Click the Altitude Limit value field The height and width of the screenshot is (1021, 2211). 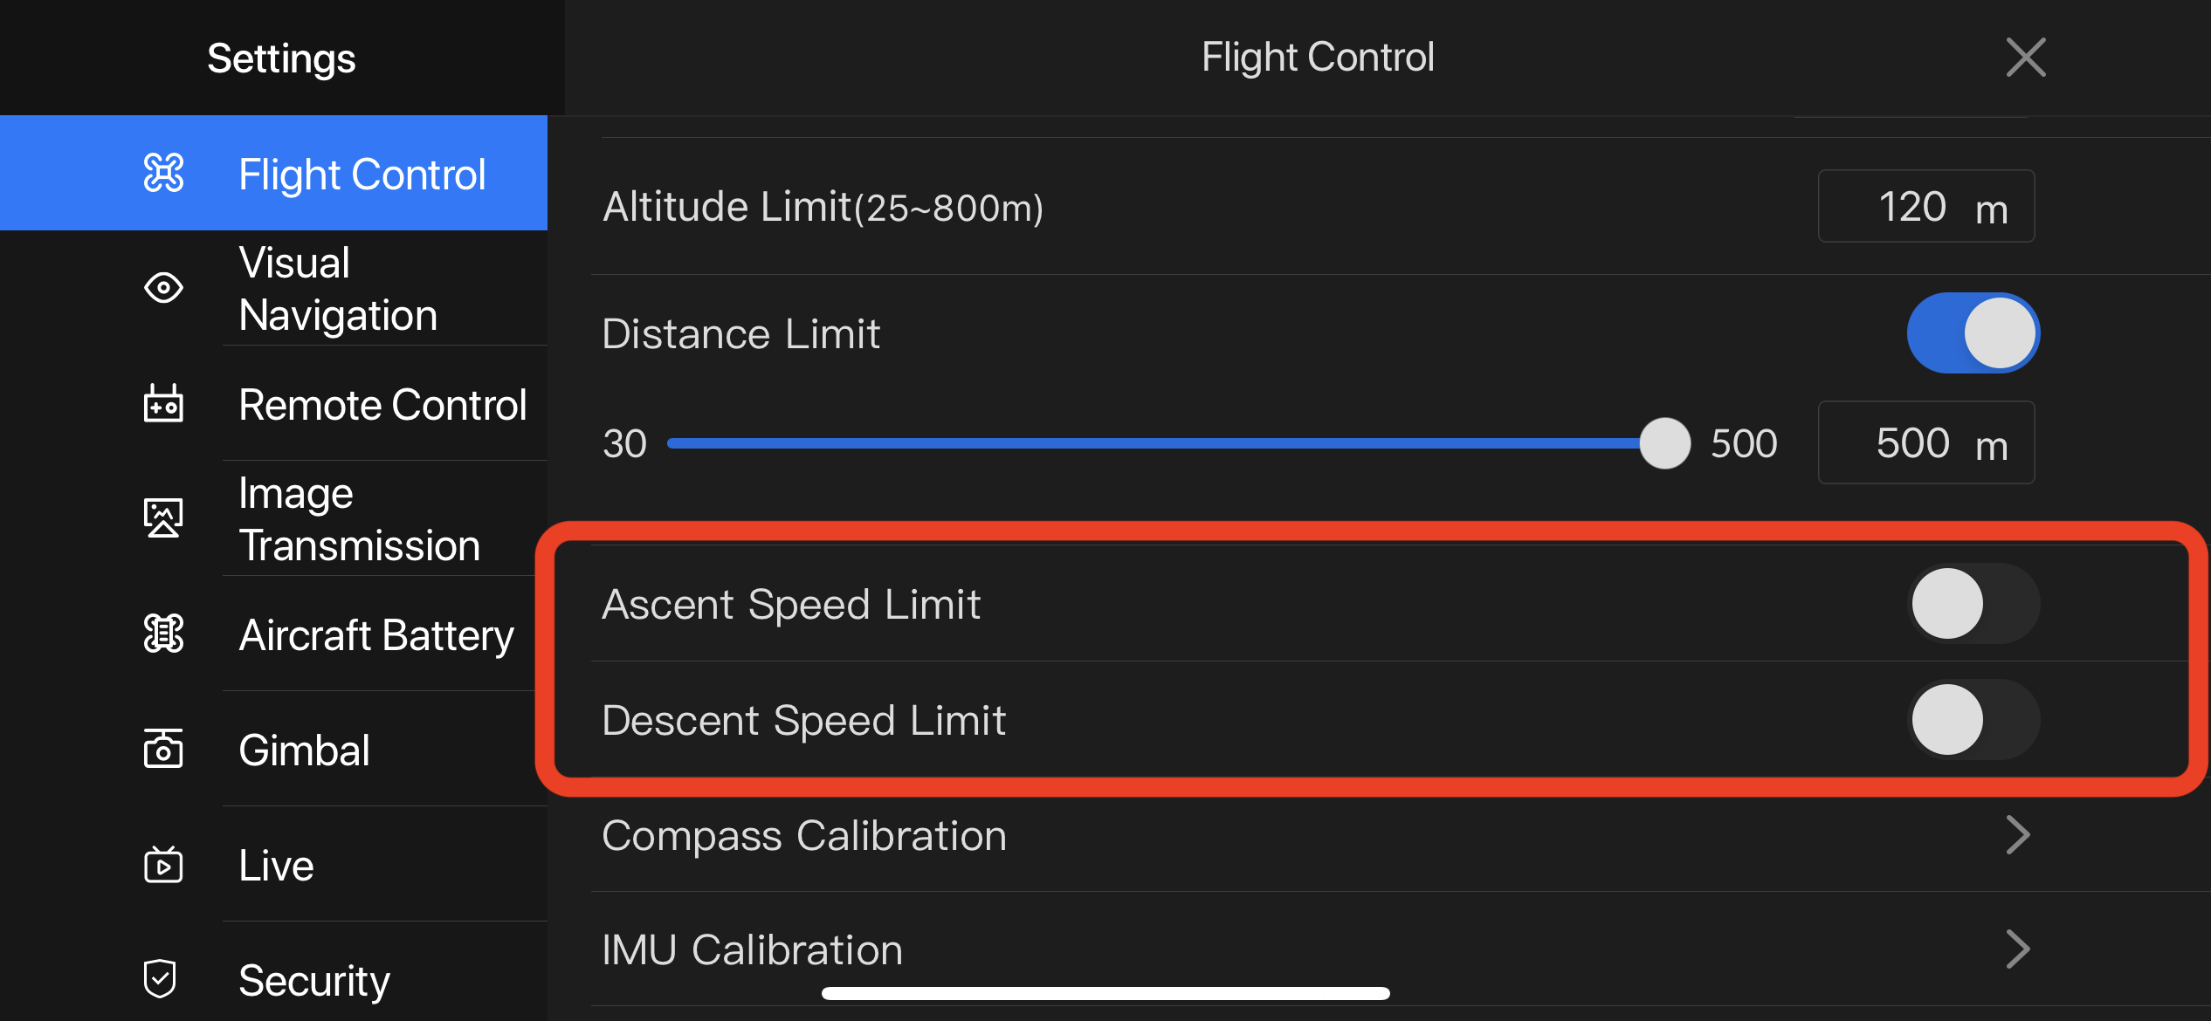pos(1926,207)
